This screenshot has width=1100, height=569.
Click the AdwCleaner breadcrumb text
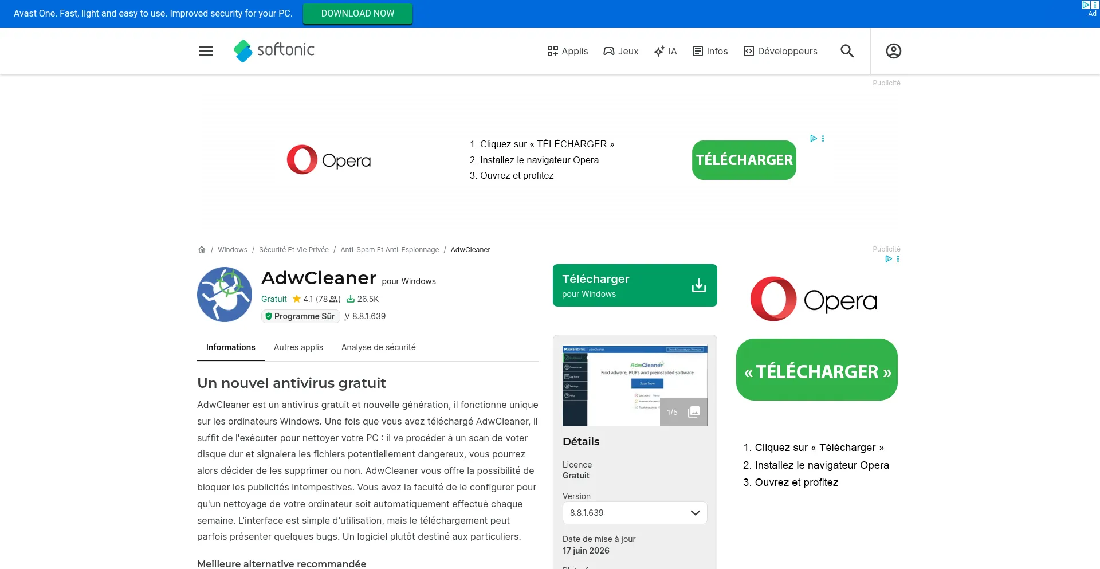pos(470,250)
